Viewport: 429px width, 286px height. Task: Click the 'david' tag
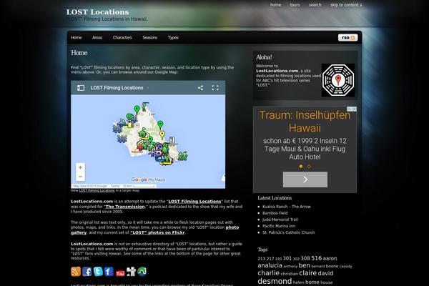[x=325, y=273]
